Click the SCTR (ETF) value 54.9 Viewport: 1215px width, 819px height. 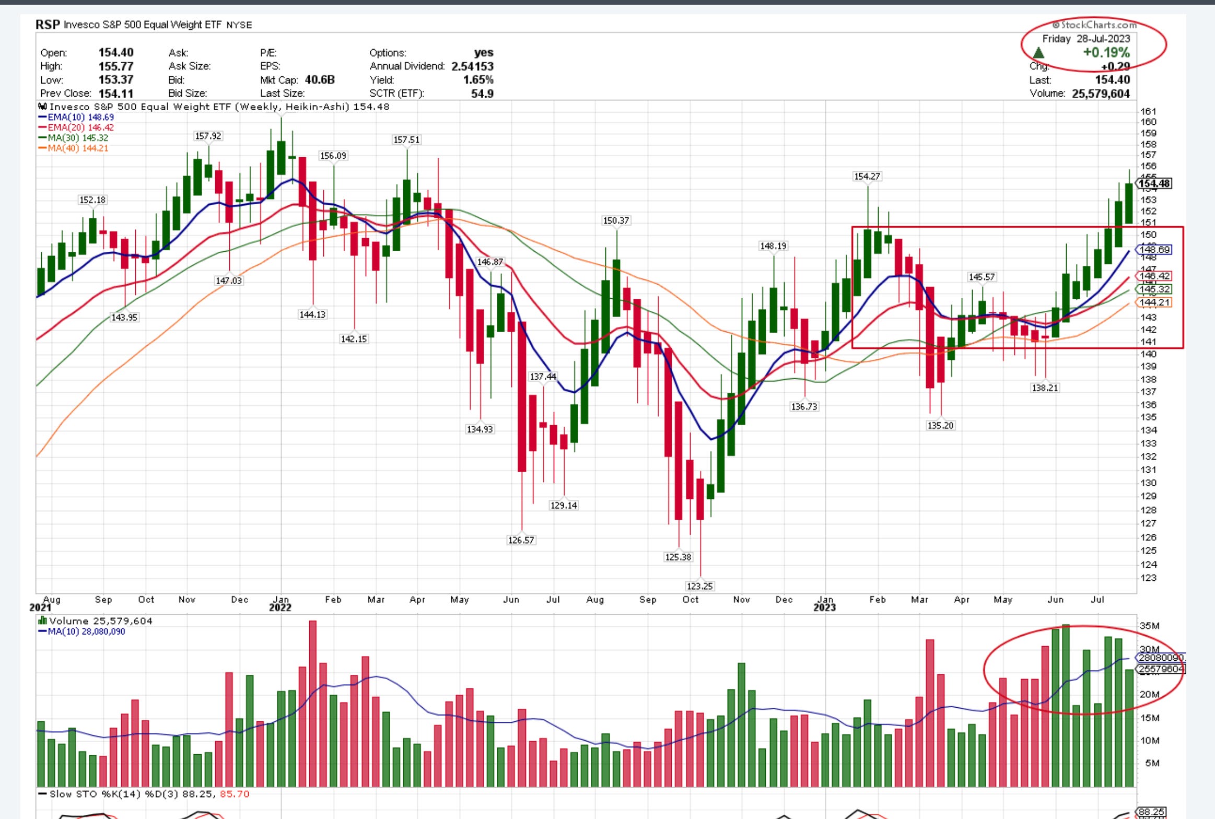482,93
